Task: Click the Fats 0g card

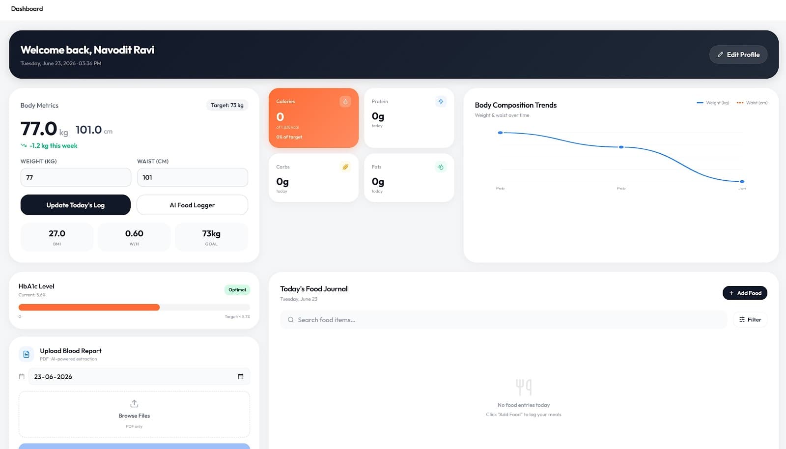Action: (409, 178)
